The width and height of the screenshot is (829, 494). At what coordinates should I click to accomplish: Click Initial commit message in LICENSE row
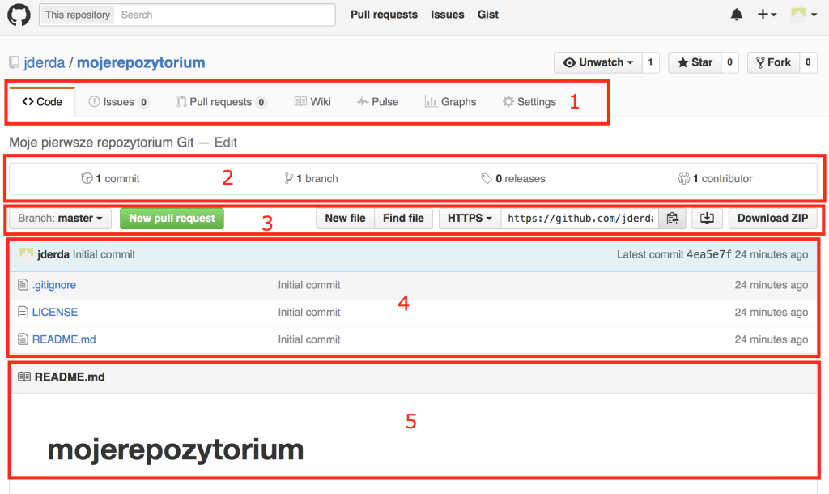tap(309, 312)
